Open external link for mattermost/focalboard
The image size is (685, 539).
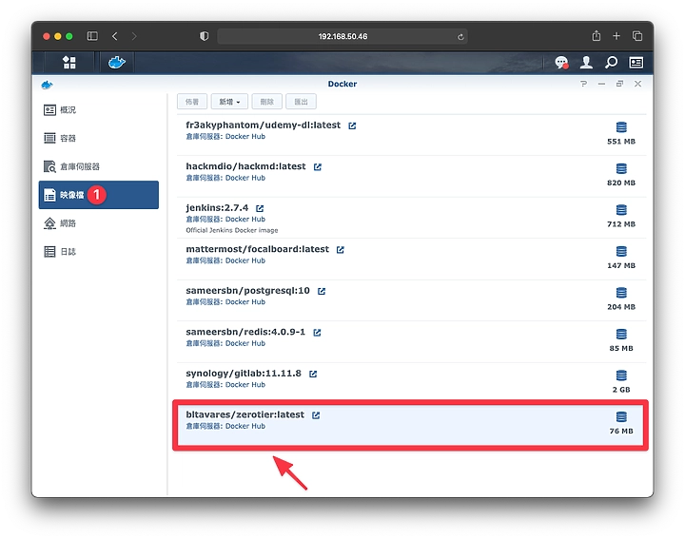pyautogui.click(x=341, y=250)
